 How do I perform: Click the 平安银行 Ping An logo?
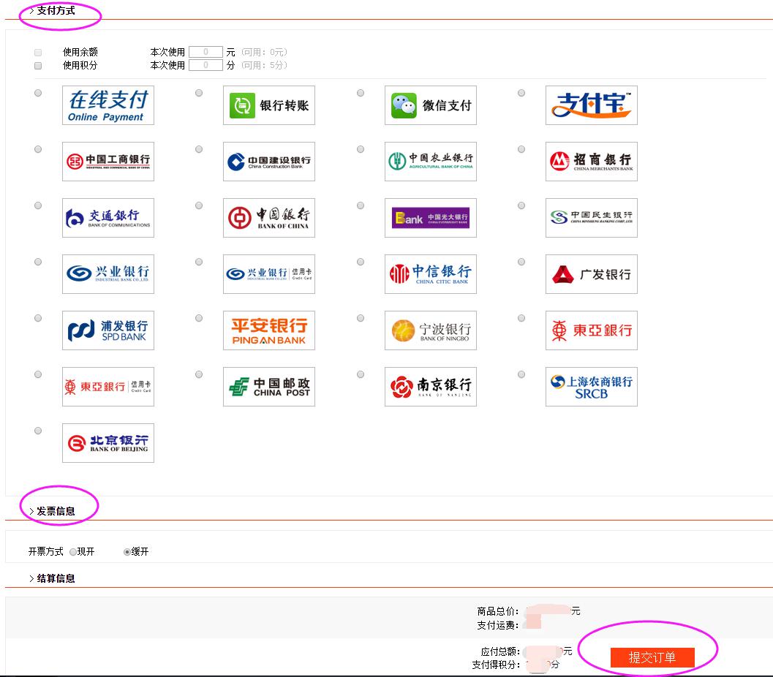click(x=268, y=330)
